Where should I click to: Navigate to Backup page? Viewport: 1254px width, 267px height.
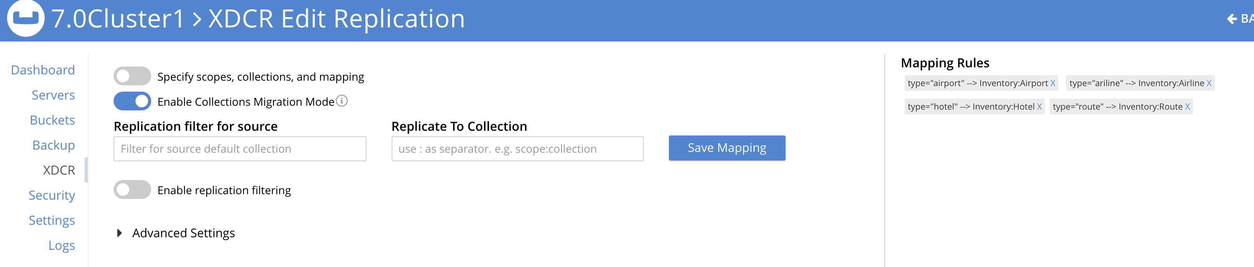[54, 145]
